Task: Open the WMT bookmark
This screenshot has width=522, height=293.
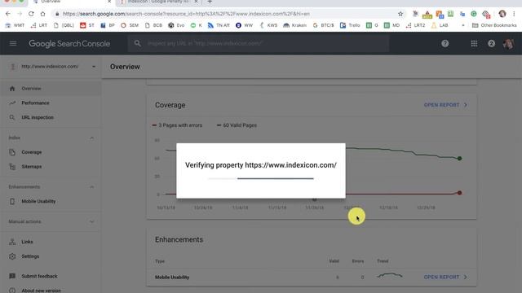Action: point(15,25)
